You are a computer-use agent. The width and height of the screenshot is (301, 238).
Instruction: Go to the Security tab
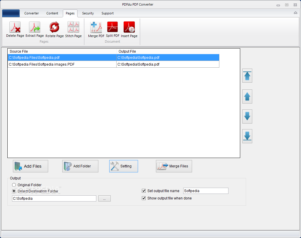(x=88, y=13)
